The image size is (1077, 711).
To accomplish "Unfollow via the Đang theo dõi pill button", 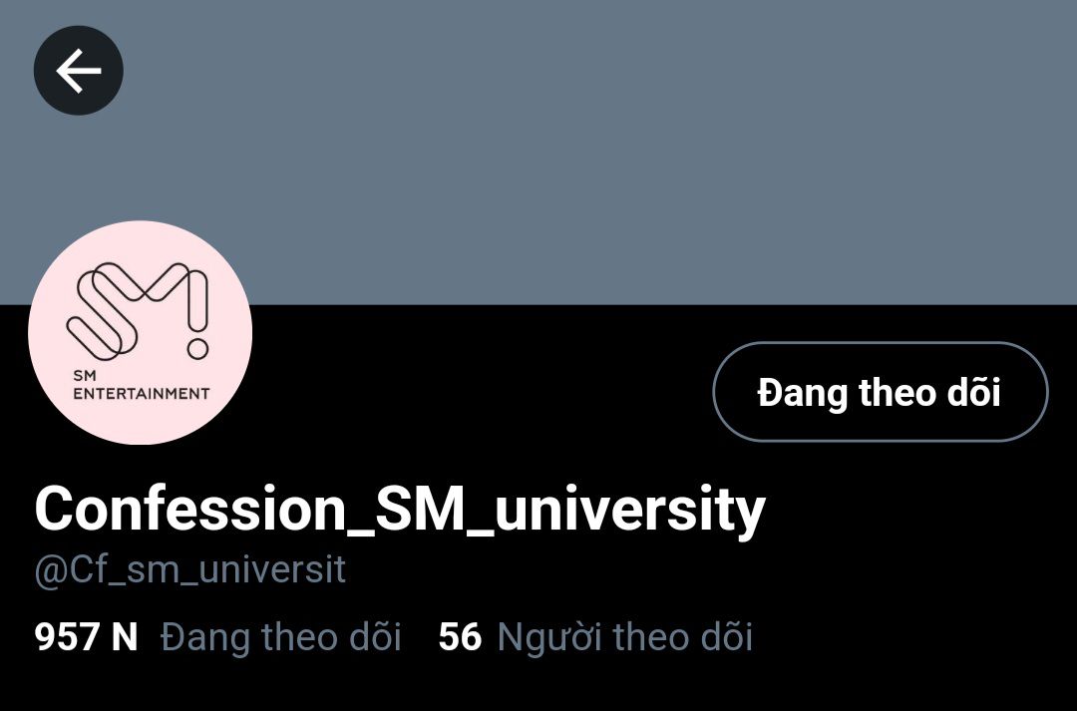I will 881,392.
